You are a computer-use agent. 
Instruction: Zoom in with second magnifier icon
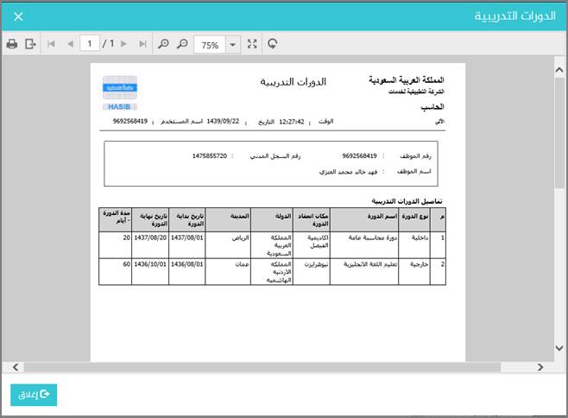[x=182, y=44]
